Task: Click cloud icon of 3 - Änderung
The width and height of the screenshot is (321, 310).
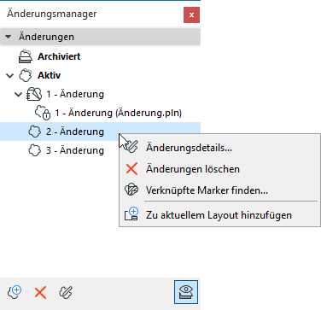Action: click(35, 150)
